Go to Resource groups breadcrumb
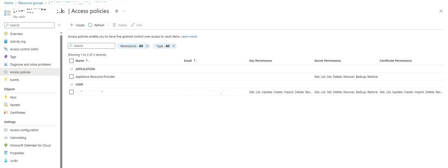448x168 pixels. [x=31, y=3]
